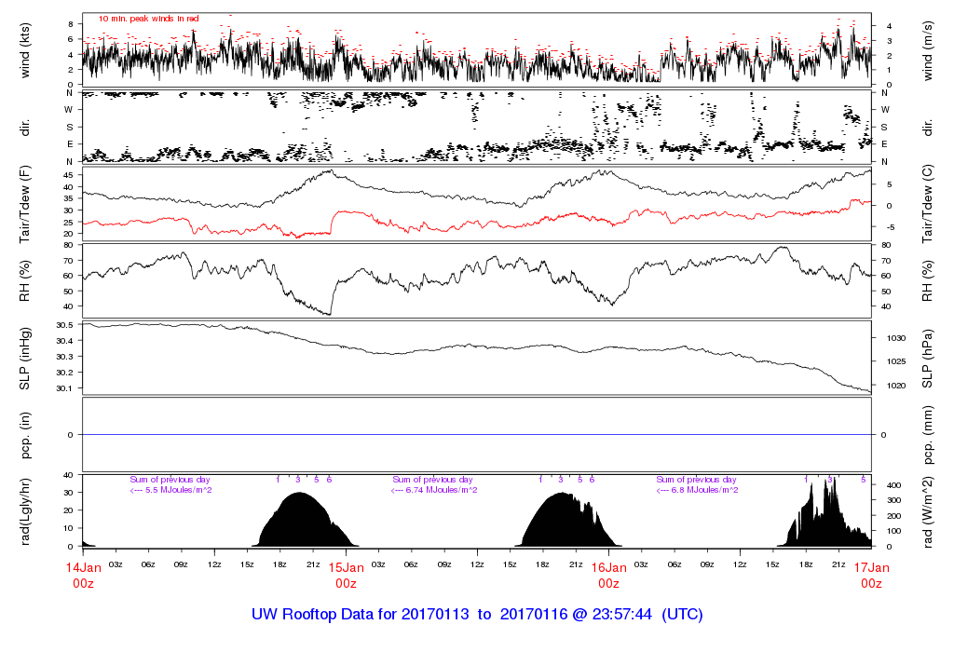Click the 15Jan 00z date label

click(x=346, y=574)
